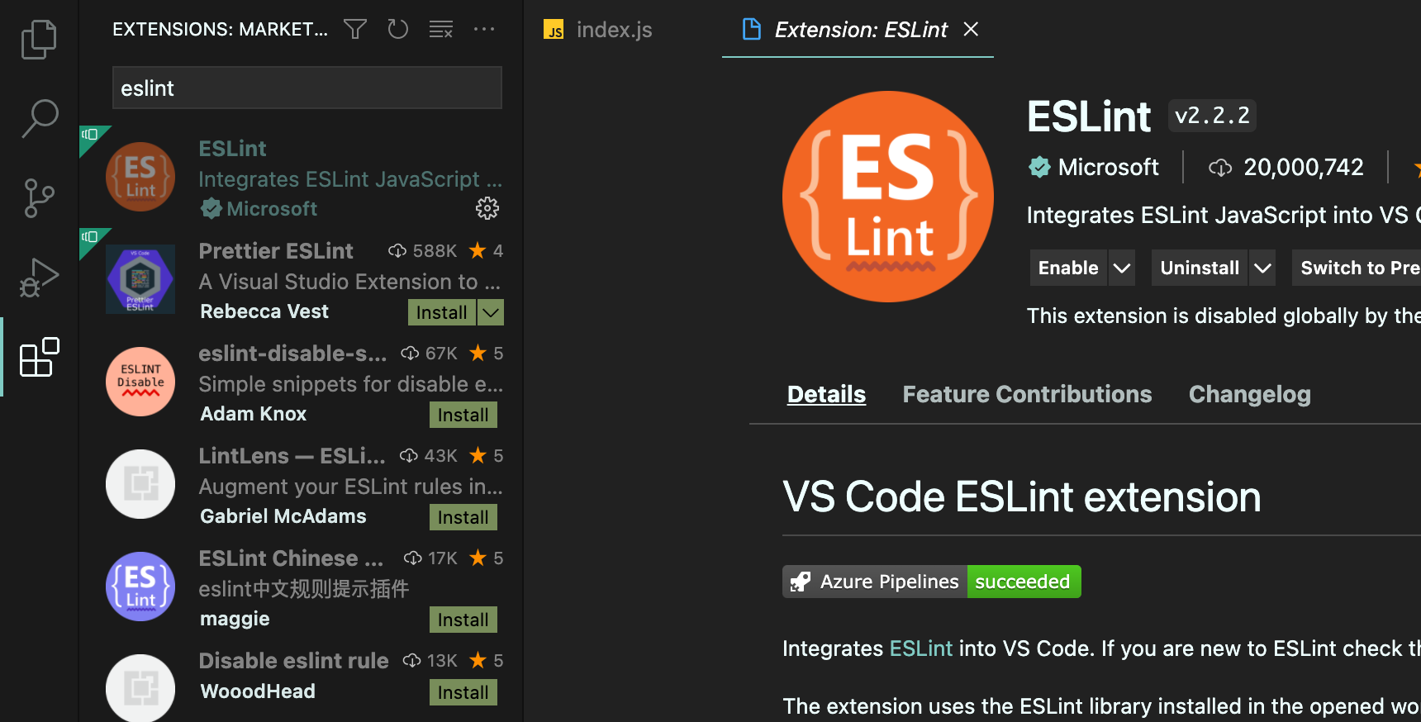Install eslint-disable-snippets by Adam Knox
Viewport: 1421px width, 722px height.
pos(463,415)
